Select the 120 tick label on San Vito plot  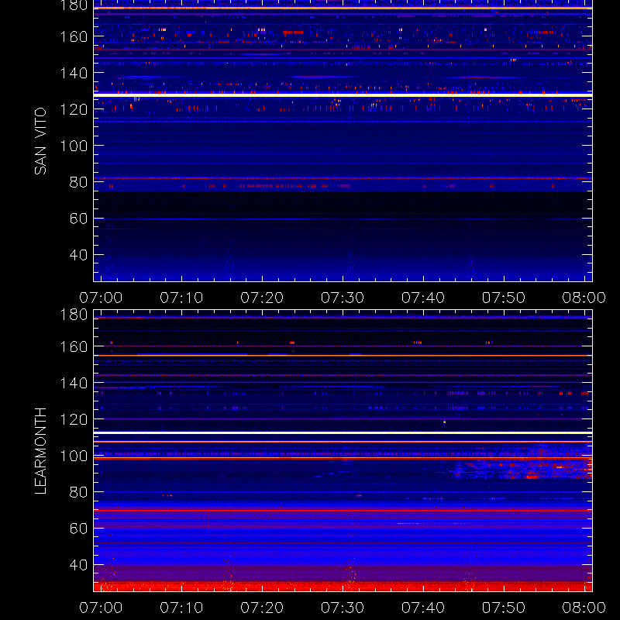coord(74,109)
